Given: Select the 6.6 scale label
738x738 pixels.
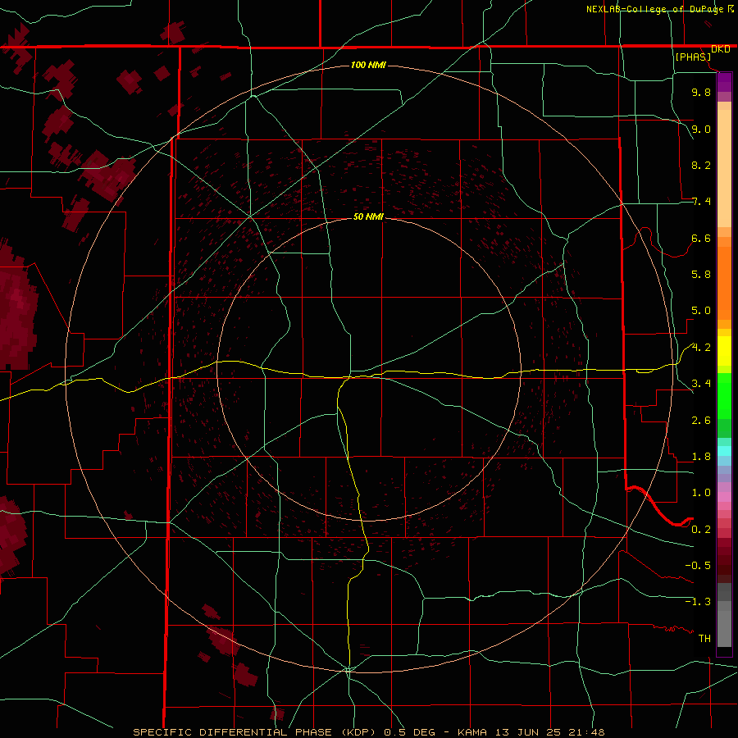Looking at the screenshot, I should tap(701, 238).
